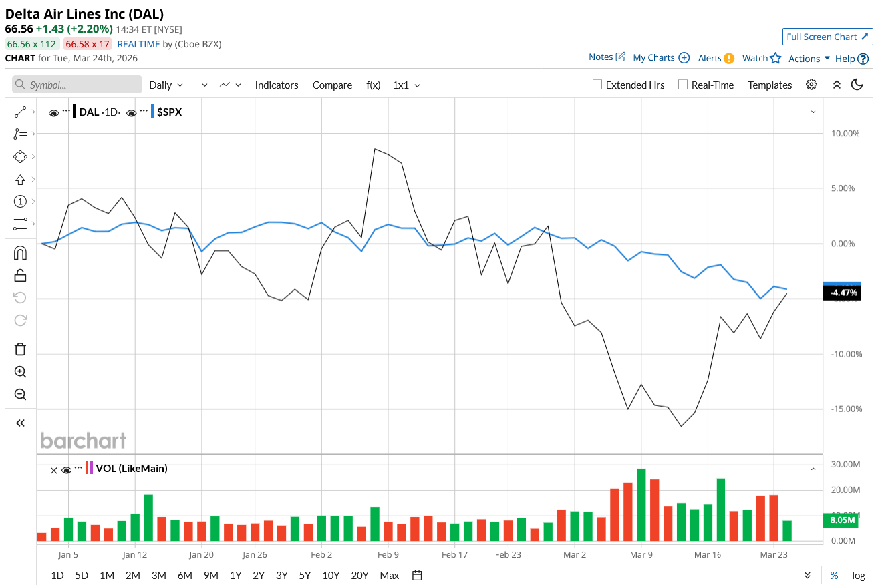
Task: Click the Full Screen Chart button
Action: (828, 37)
